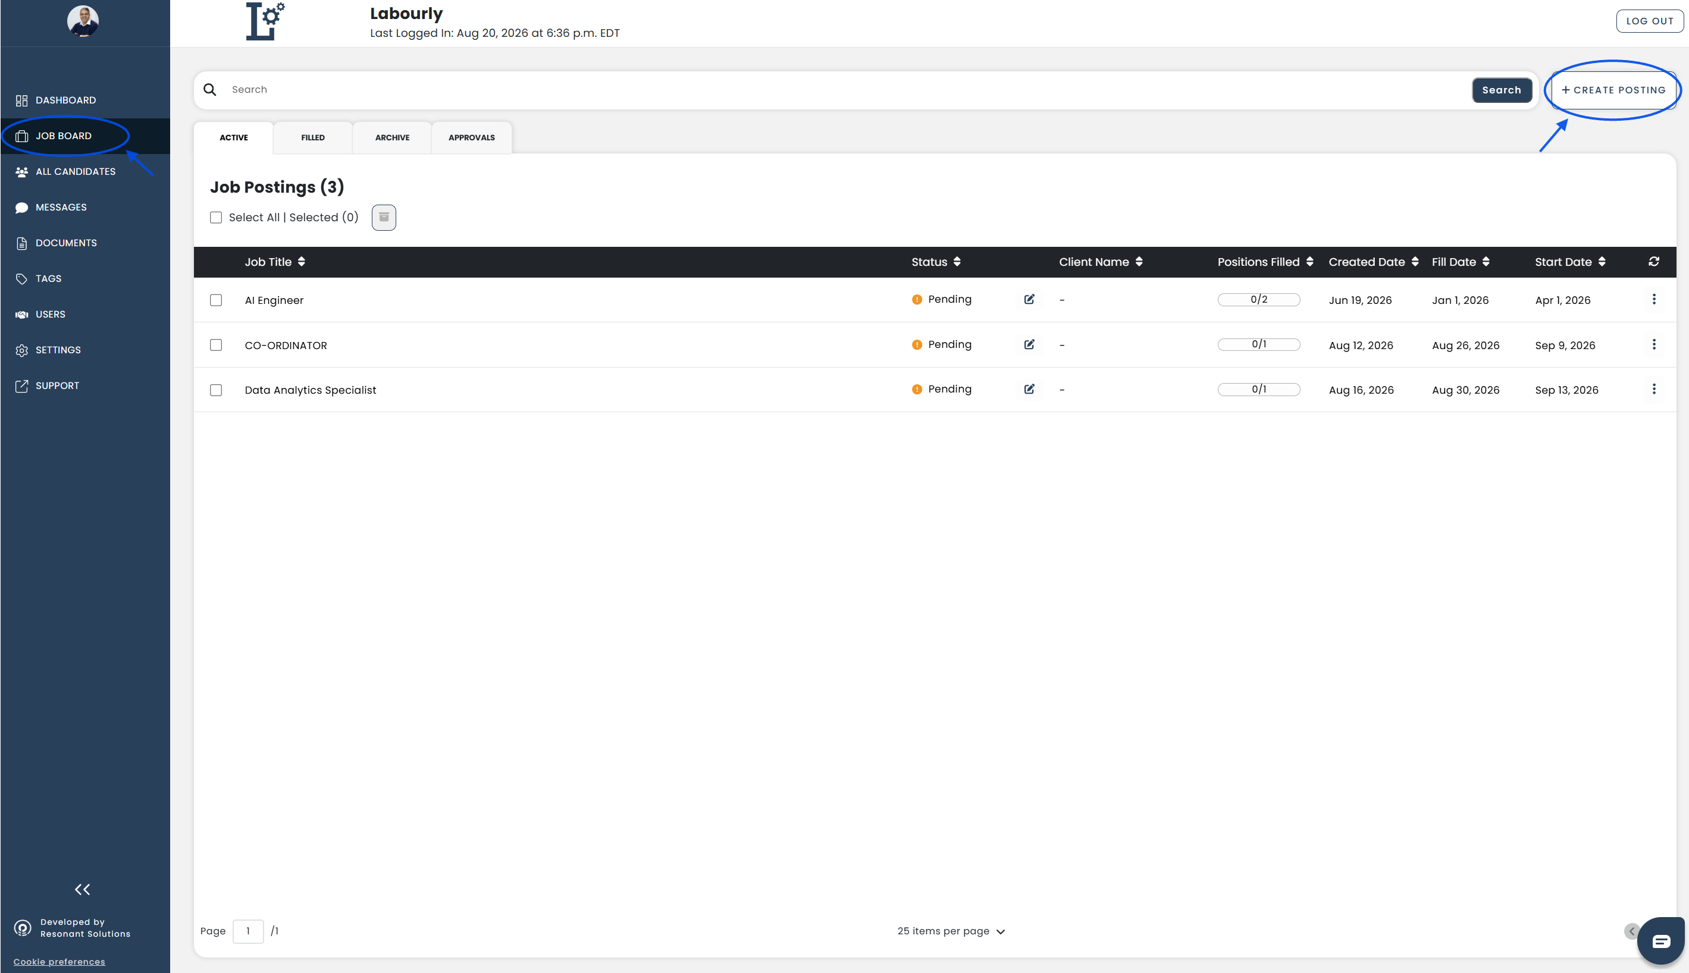Open more options for AI Engineer
Viewport: 1689px width, 973px height.
tap(1653, 299)
